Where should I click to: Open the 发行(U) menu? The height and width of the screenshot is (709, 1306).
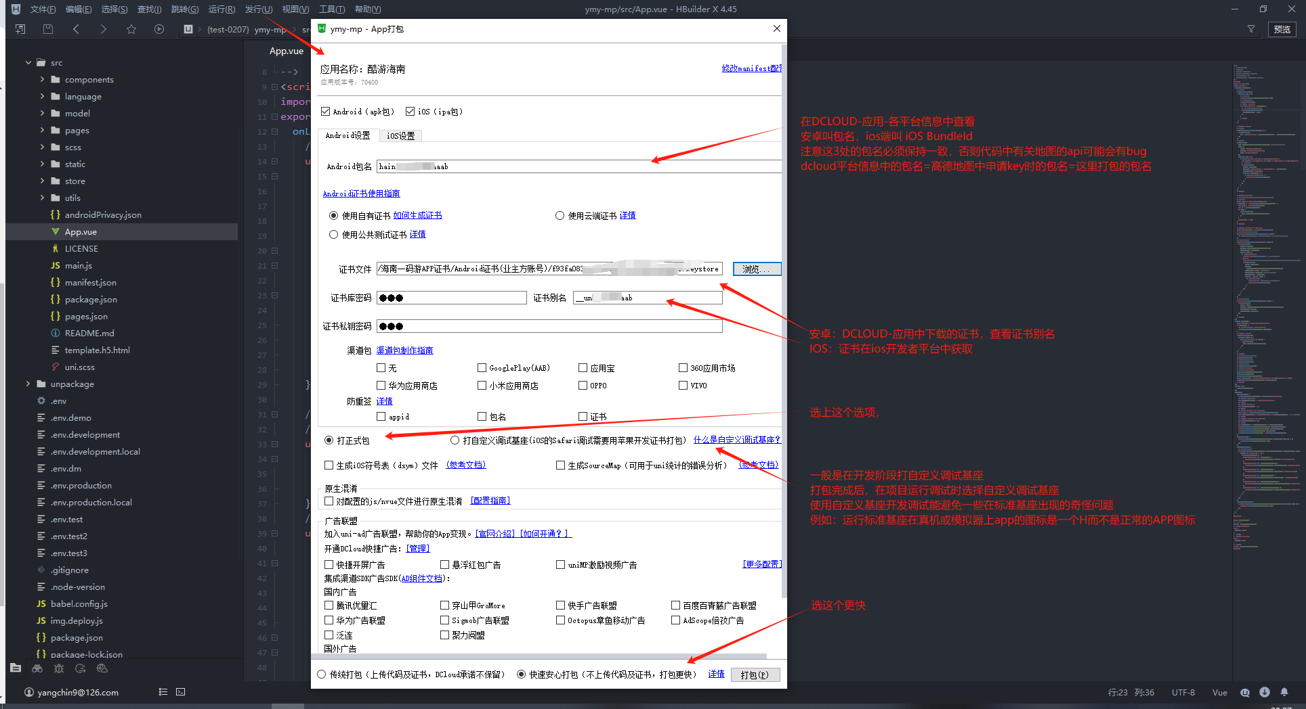click(258, 9)
